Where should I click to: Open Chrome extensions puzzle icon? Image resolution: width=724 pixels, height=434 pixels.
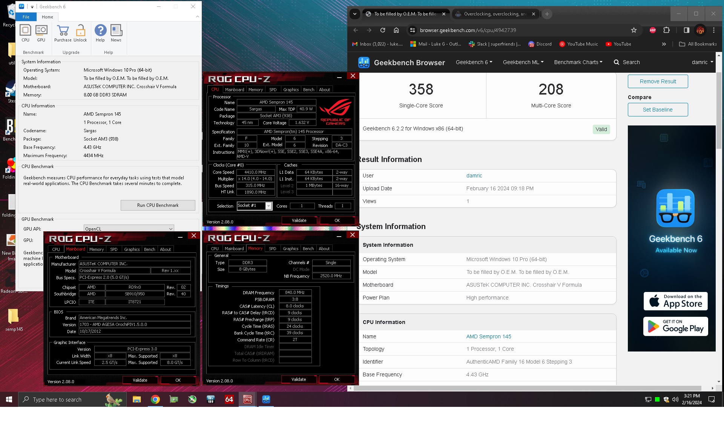pos(666,30)
